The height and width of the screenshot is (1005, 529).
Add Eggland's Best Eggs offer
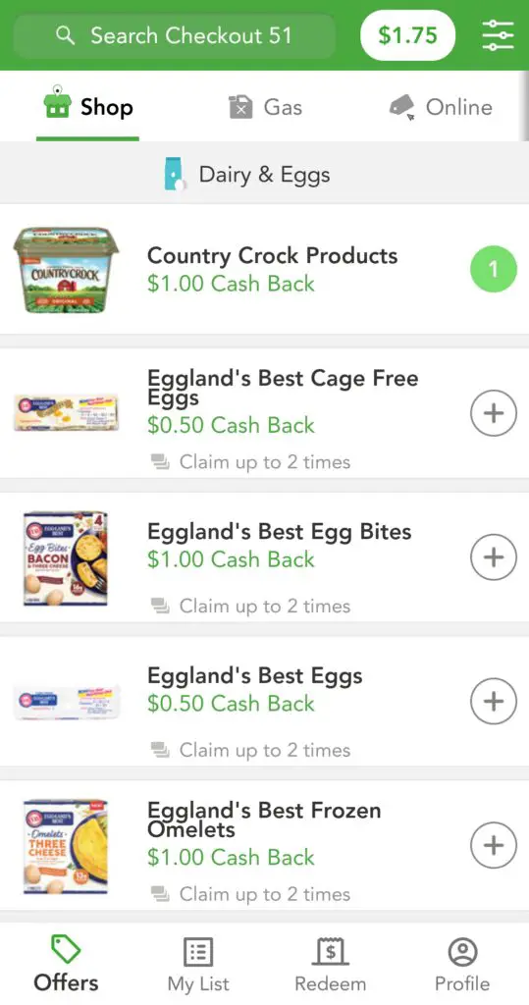[x=493, y=701]
